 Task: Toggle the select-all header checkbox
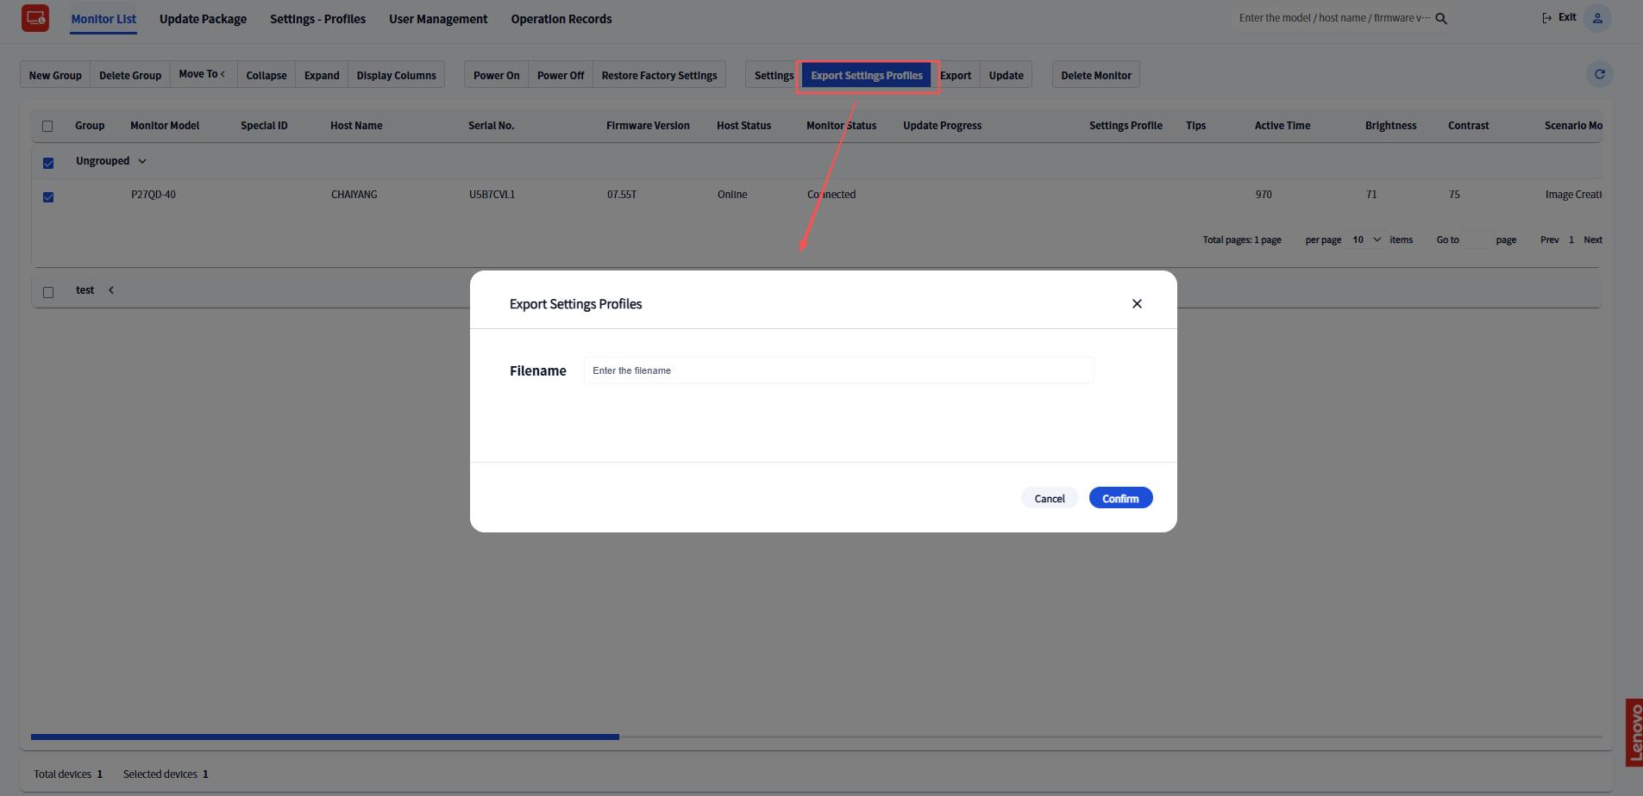[47, 126]
